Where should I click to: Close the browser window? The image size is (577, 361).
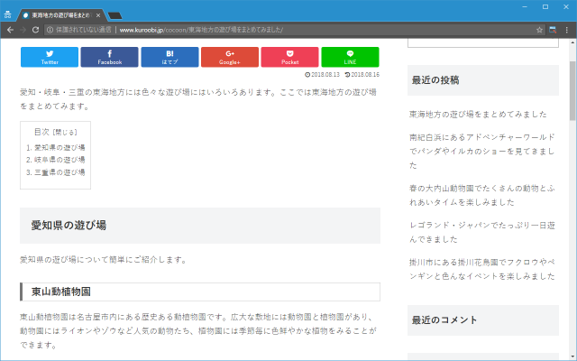[x=566, y=6]
